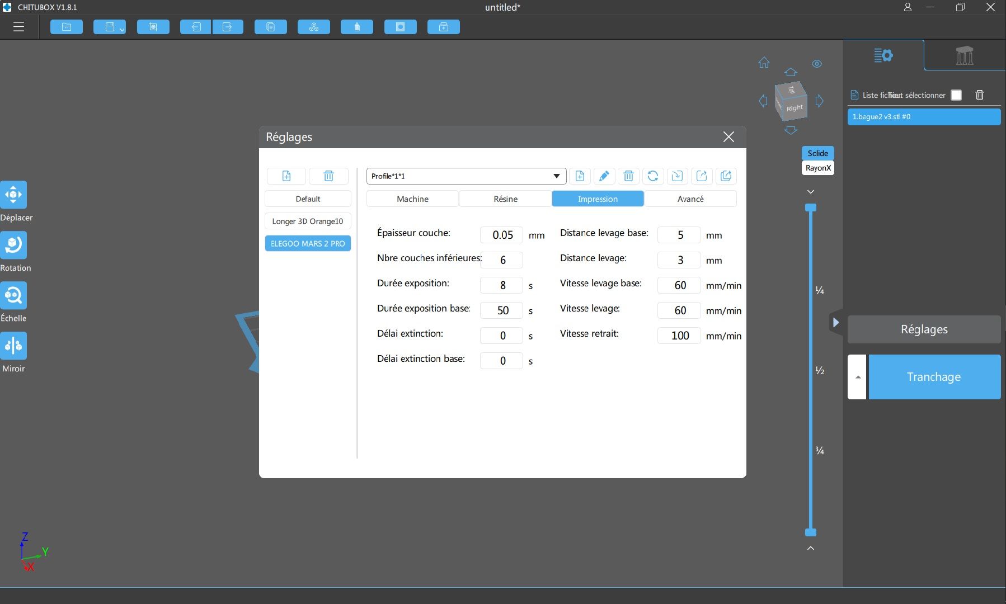Close the Réglages dialog

[x=728, y=137]
